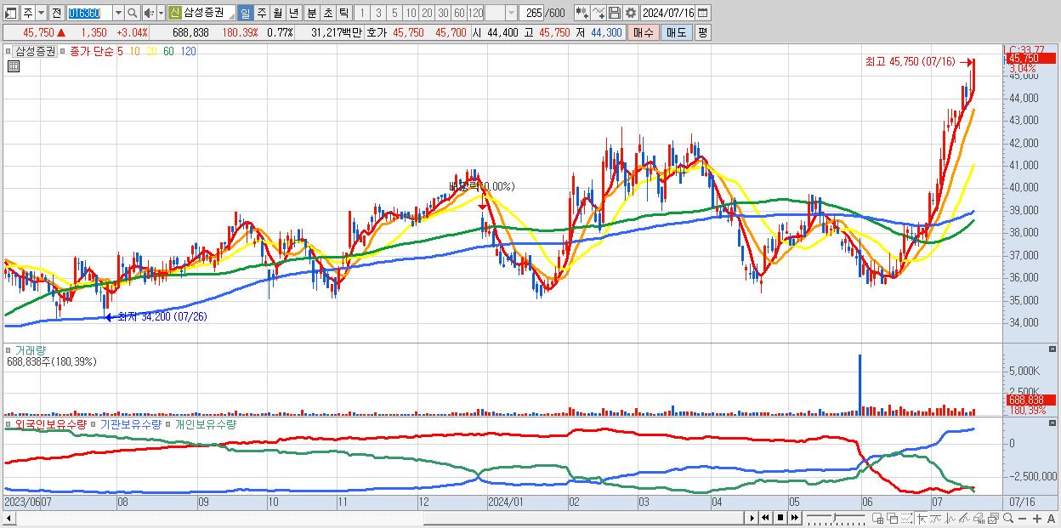Click the rewind button in bottom controls
This screenshot has width=1061, height=528.
point(765,518)
